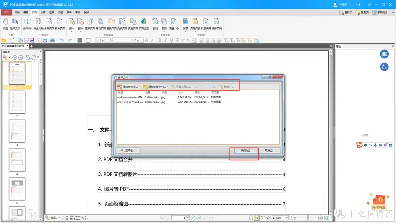Click 添加文件夹 add folder button
Image resolution: width=396 pixels, height=223 pixels.
click(154, 87)
